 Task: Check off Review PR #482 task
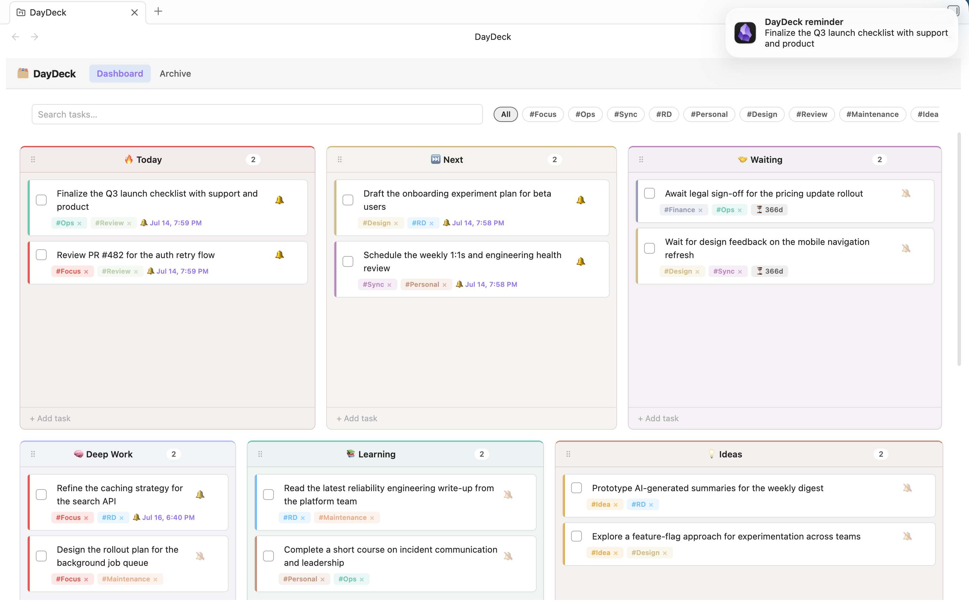(41, 255)
